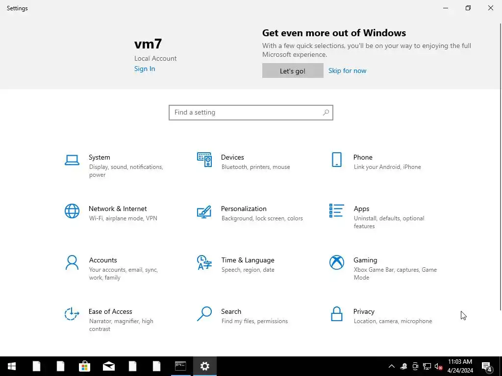The height and width of the screenshot is (376, 502).
Task: Open the Search magnifier category icon
Action: pos(204,314)
